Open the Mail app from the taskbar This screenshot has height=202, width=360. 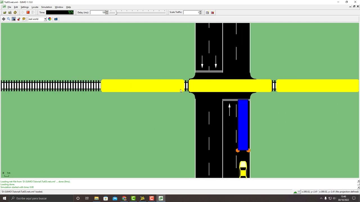point(115,198)
